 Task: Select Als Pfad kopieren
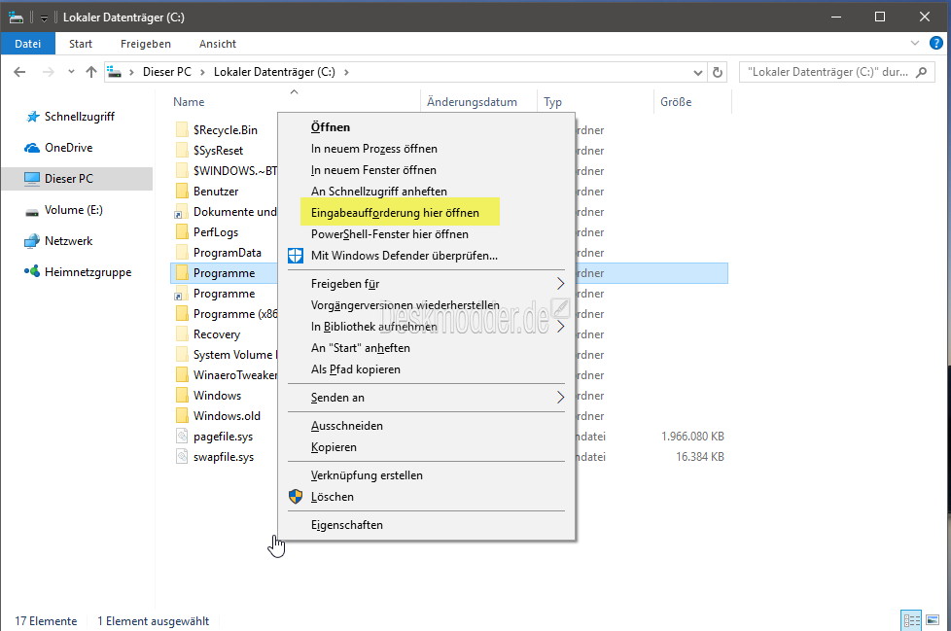[426, 369]
